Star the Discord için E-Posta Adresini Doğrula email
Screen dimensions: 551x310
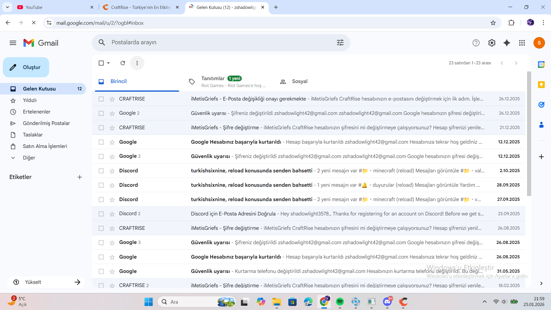coord(112,214)
